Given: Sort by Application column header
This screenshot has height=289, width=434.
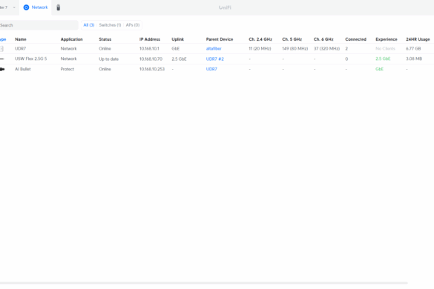Looking at the screenshot, I should (x=72, y=39).
